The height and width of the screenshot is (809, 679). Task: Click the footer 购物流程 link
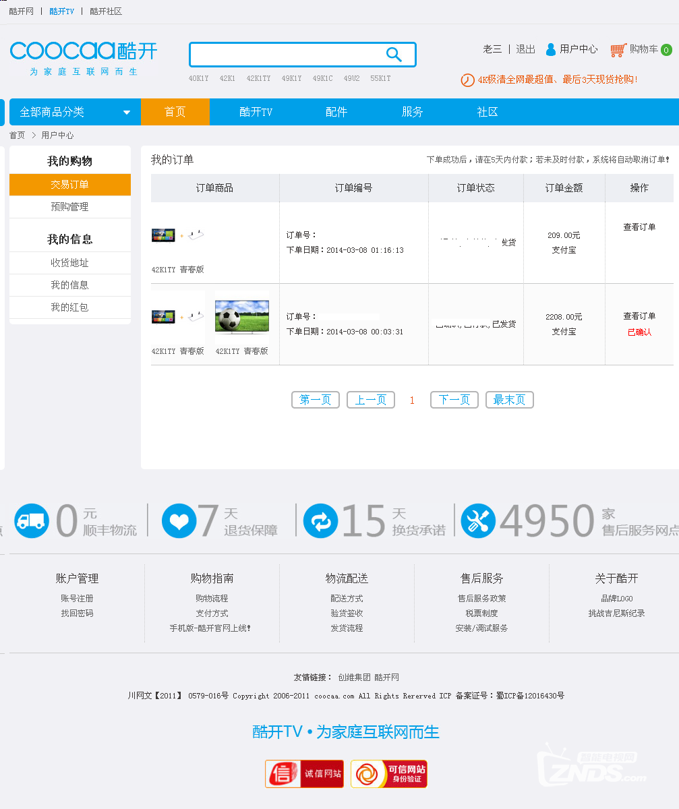[212, 599]
